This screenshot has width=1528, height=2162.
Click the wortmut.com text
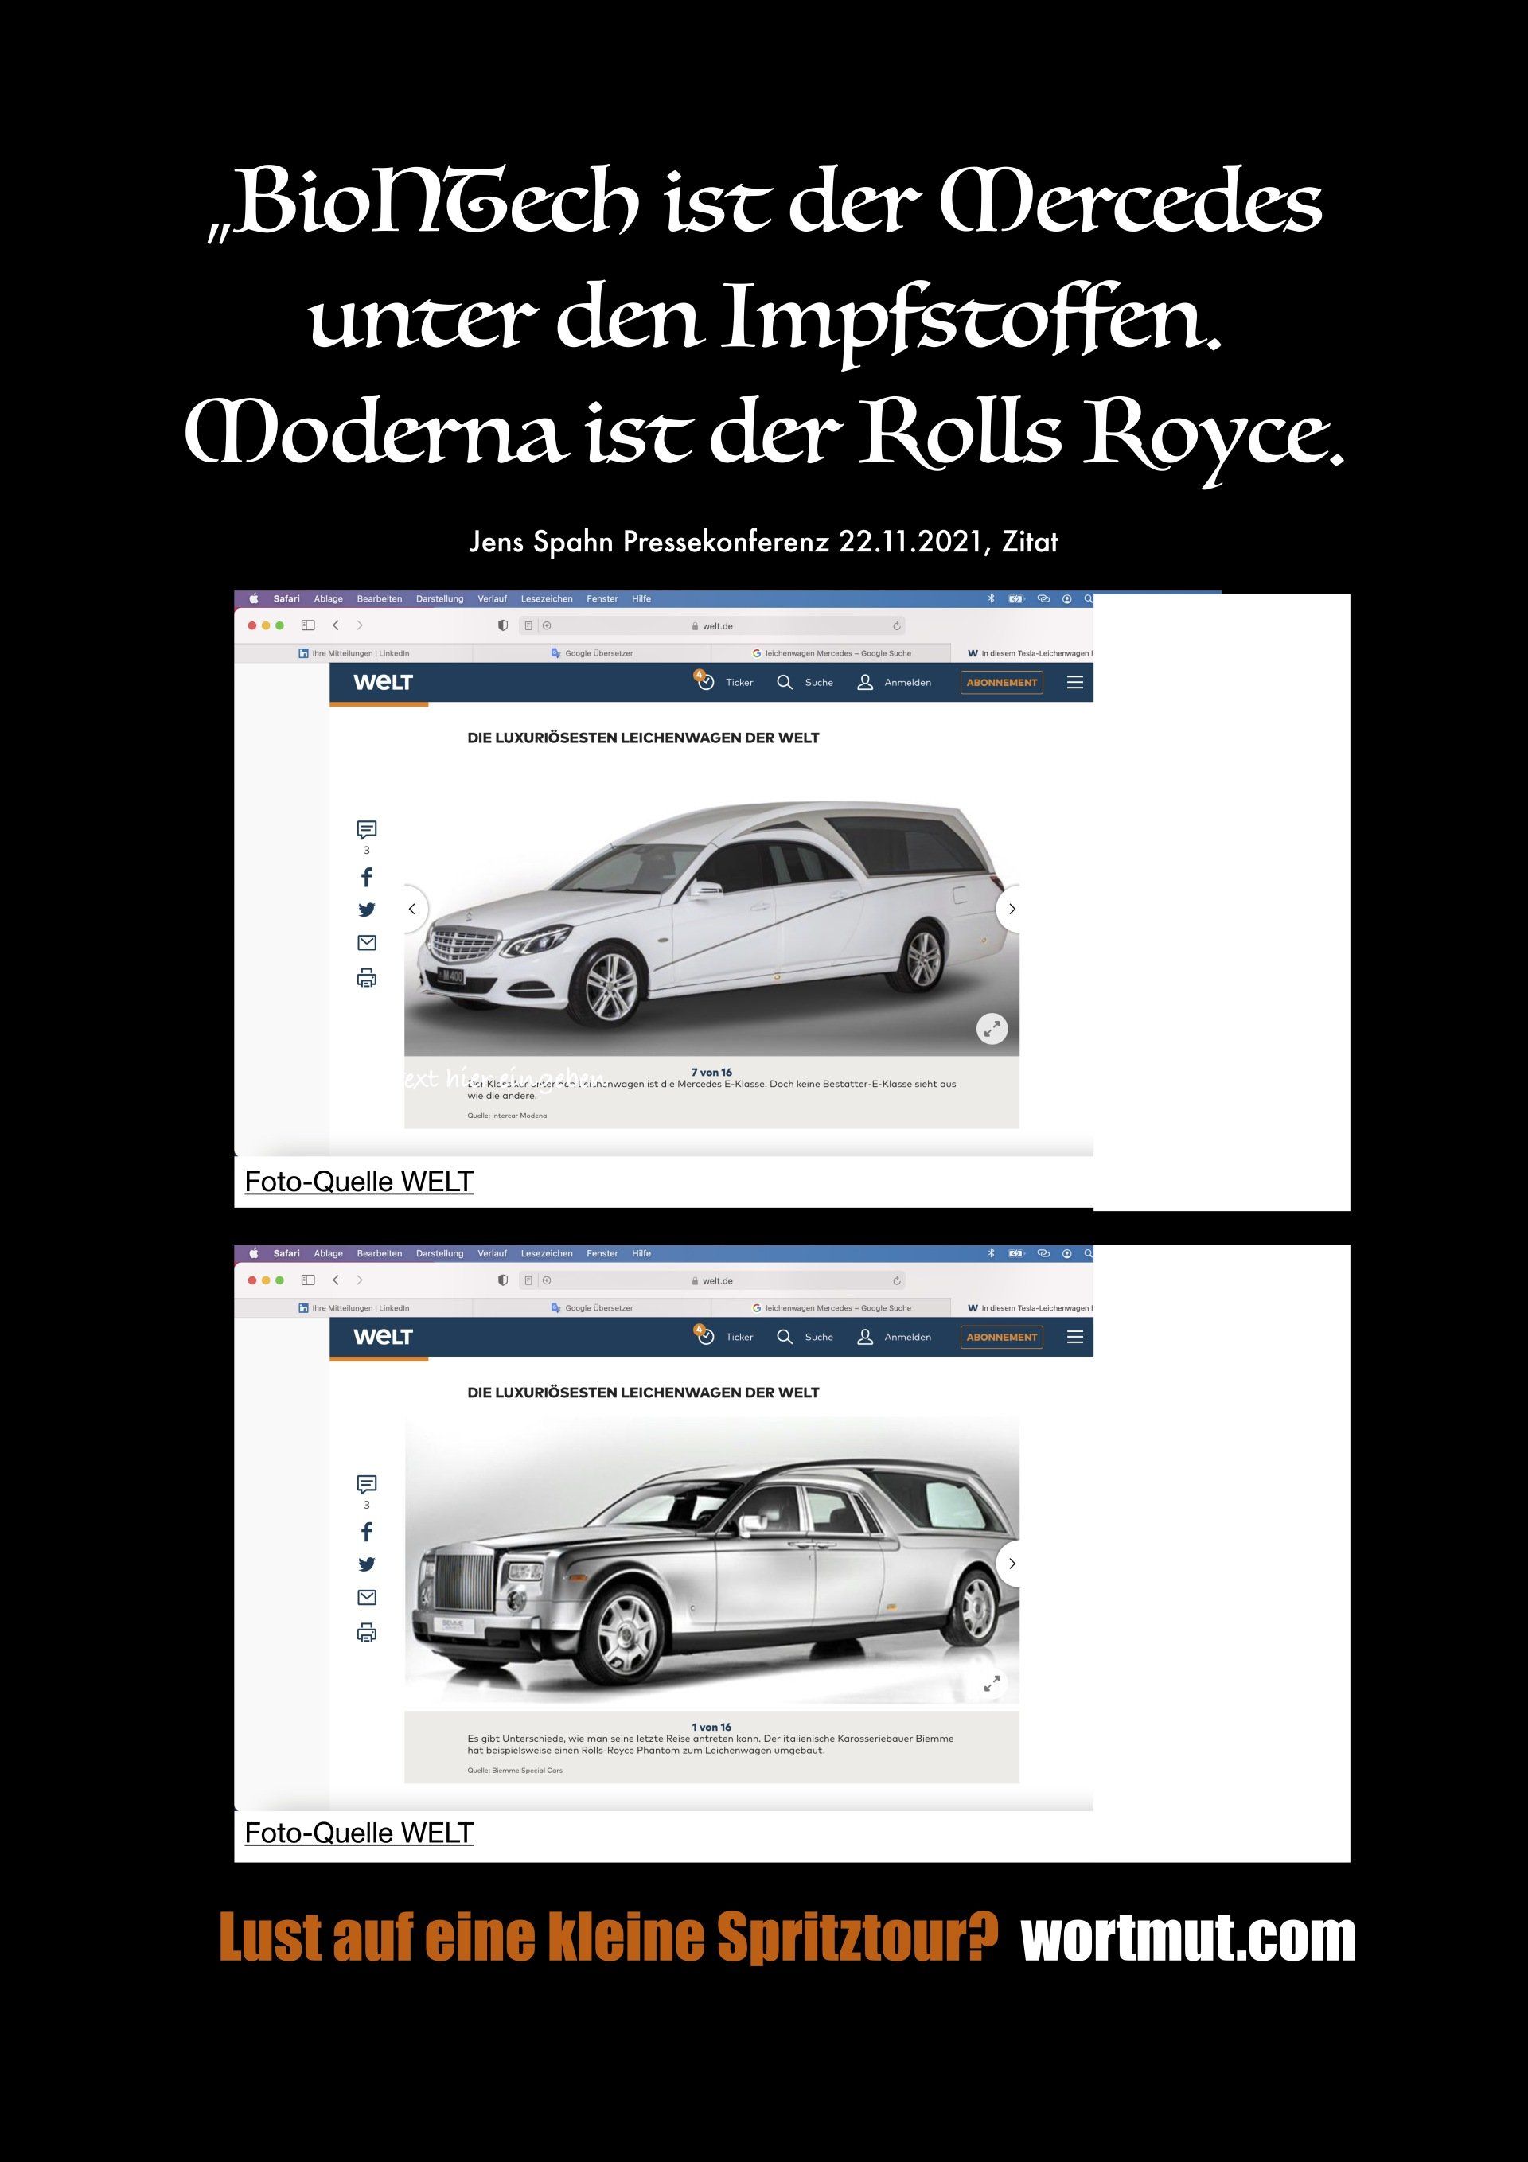[x=1188, y=1938]
